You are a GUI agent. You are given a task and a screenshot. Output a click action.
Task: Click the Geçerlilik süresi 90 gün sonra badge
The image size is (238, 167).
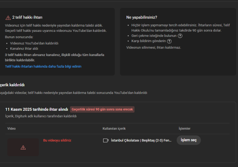point(102,109)
